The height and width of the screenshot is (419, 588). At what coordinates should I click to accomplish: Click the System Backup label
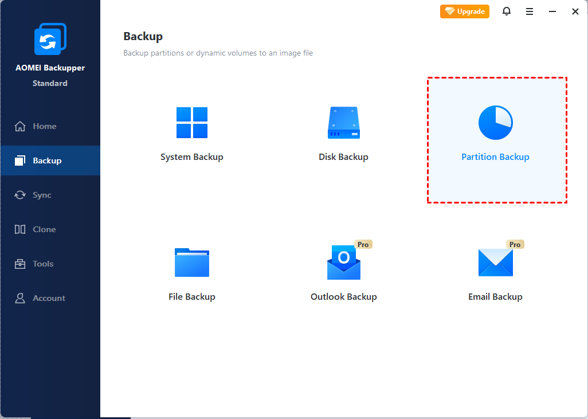(x=191, y=157)
